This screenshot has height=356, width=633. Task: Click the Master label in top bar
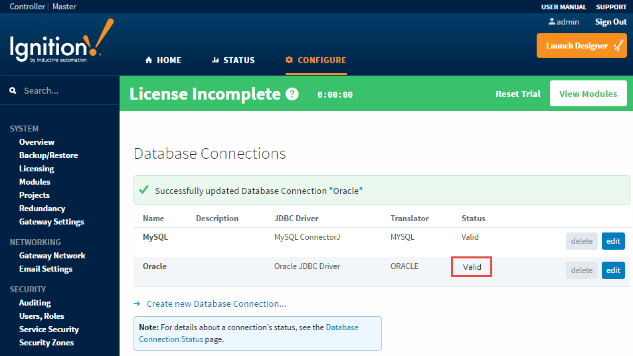pyautogui.click(x=64, y=7)
